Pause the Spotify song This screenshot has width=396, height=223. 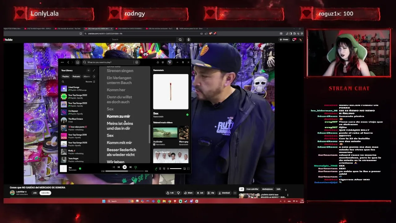pos(124,167)
